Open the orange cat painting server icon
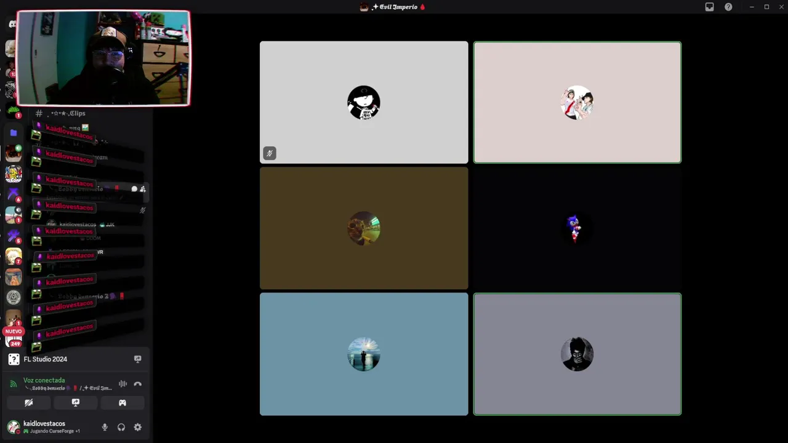 pos(14,277)
